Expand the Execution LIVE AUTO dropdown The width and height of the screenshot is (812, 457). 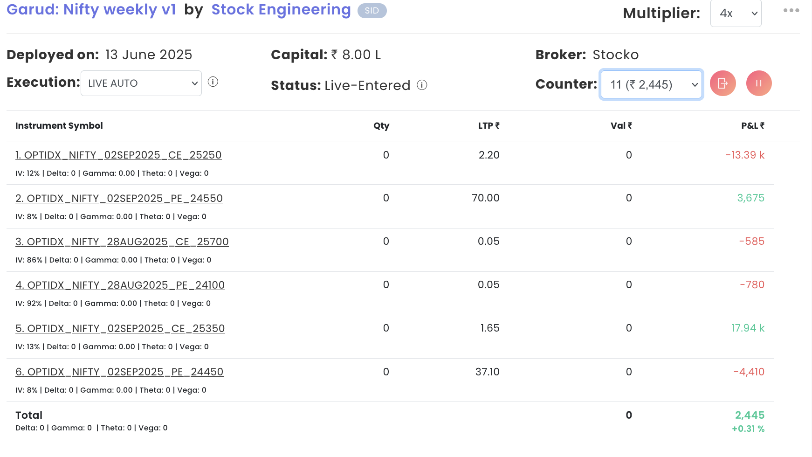point(141,83)
